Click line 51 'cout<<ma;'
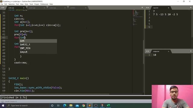 21,63
